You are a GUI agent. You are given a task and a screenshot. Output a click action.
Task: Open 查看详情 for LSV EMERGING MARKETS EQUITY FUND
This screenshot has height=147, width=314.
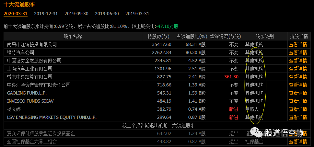(298, 117)
